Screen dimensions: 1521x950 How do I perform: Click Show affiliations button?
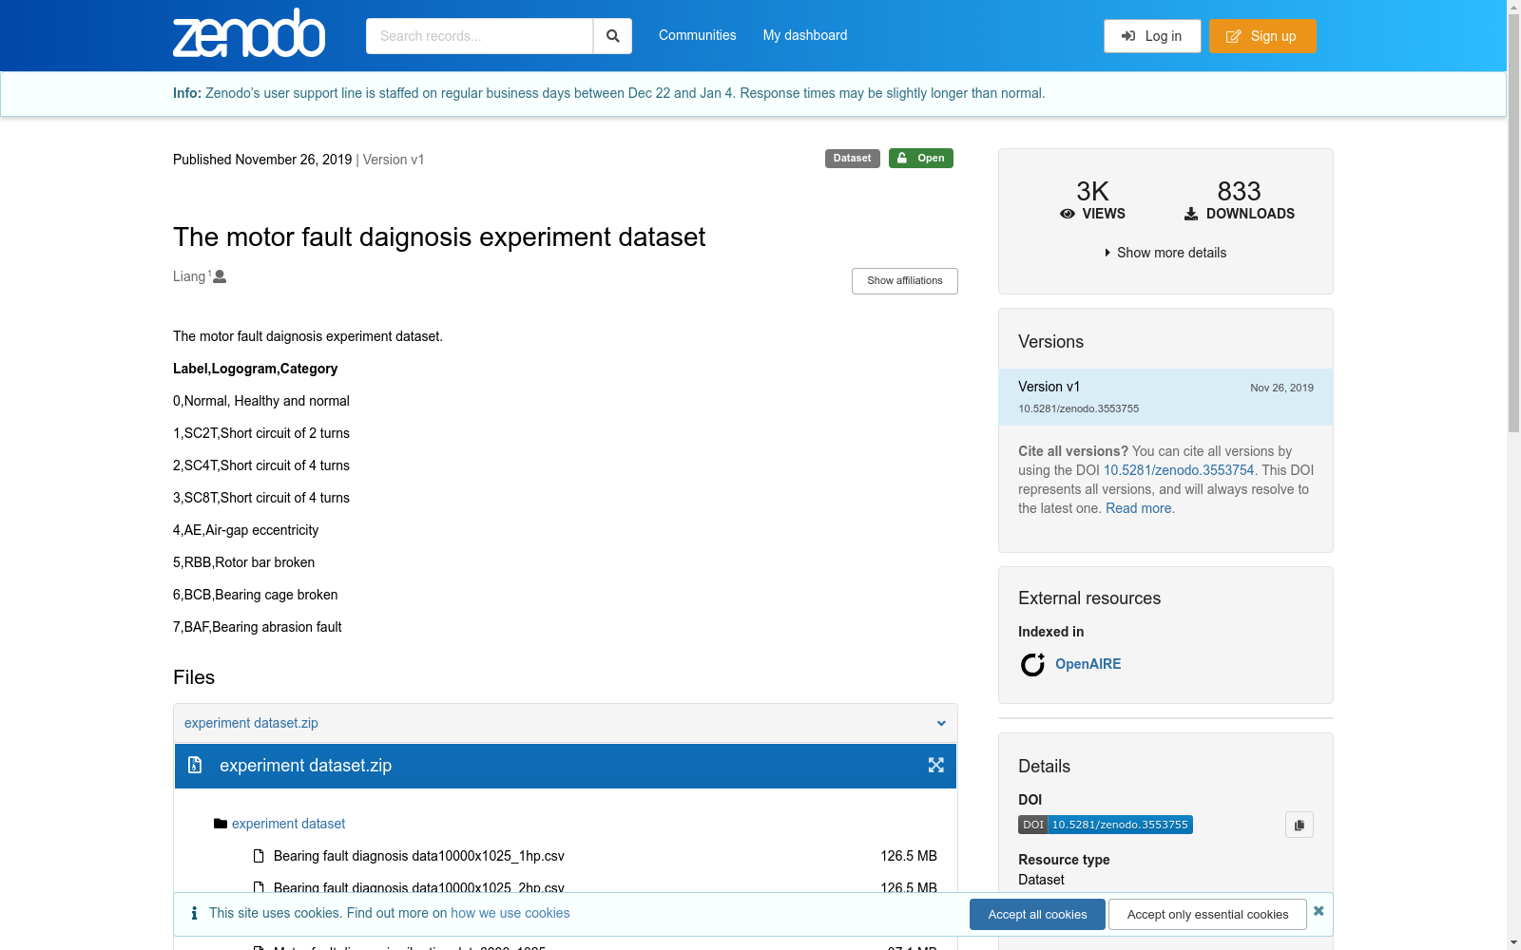(905, 281)
